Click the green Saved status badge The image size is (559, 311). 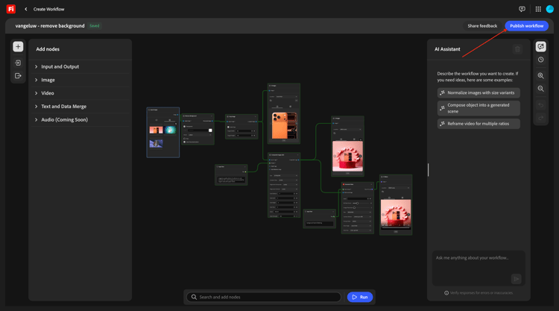(95, 25)
